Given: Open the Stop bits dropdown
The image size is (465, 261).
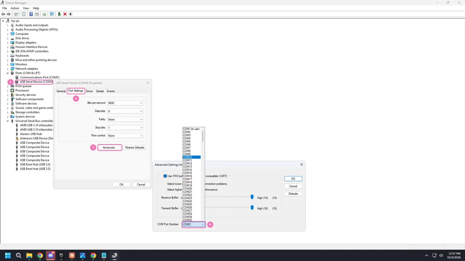Looking at the screenshot, I should coord(125,127).
